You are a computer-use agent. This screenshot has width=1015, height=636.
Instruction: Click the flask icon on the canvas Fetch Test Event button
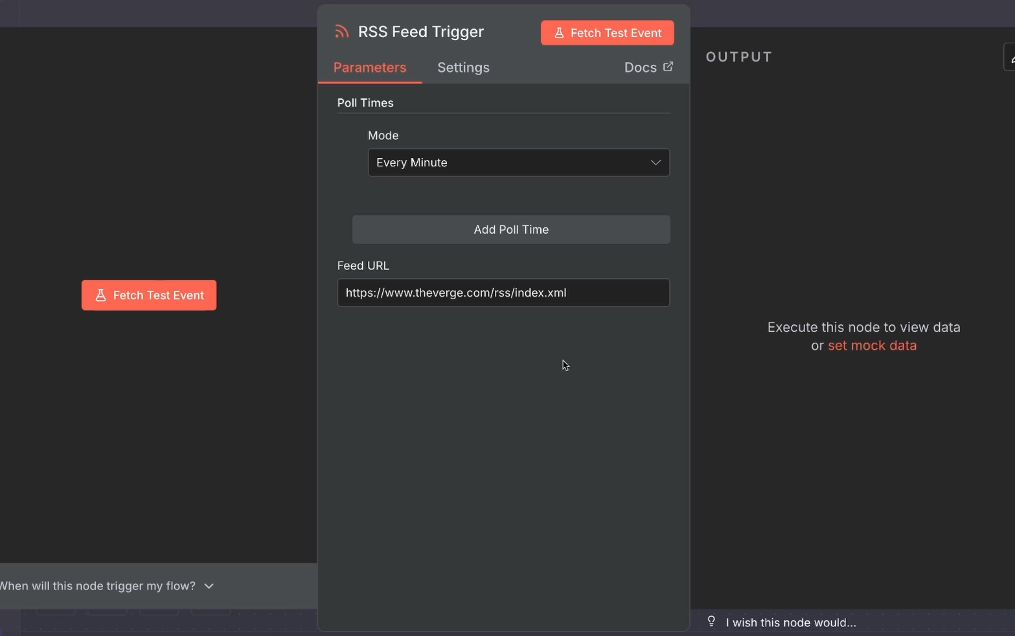100,295
